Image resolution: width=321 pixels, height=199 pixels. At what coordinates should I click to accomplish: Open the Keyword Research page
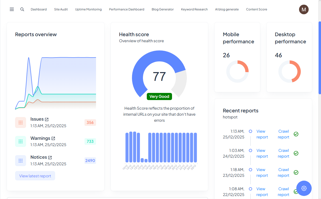[194, 9]
